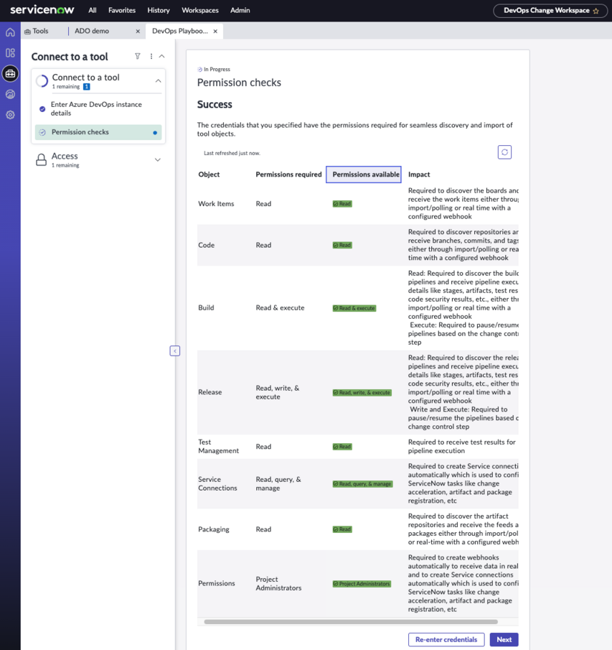Screen dimensions: 612x650
Task: Click Re-enter credentials button
Action: coord(446,640)
